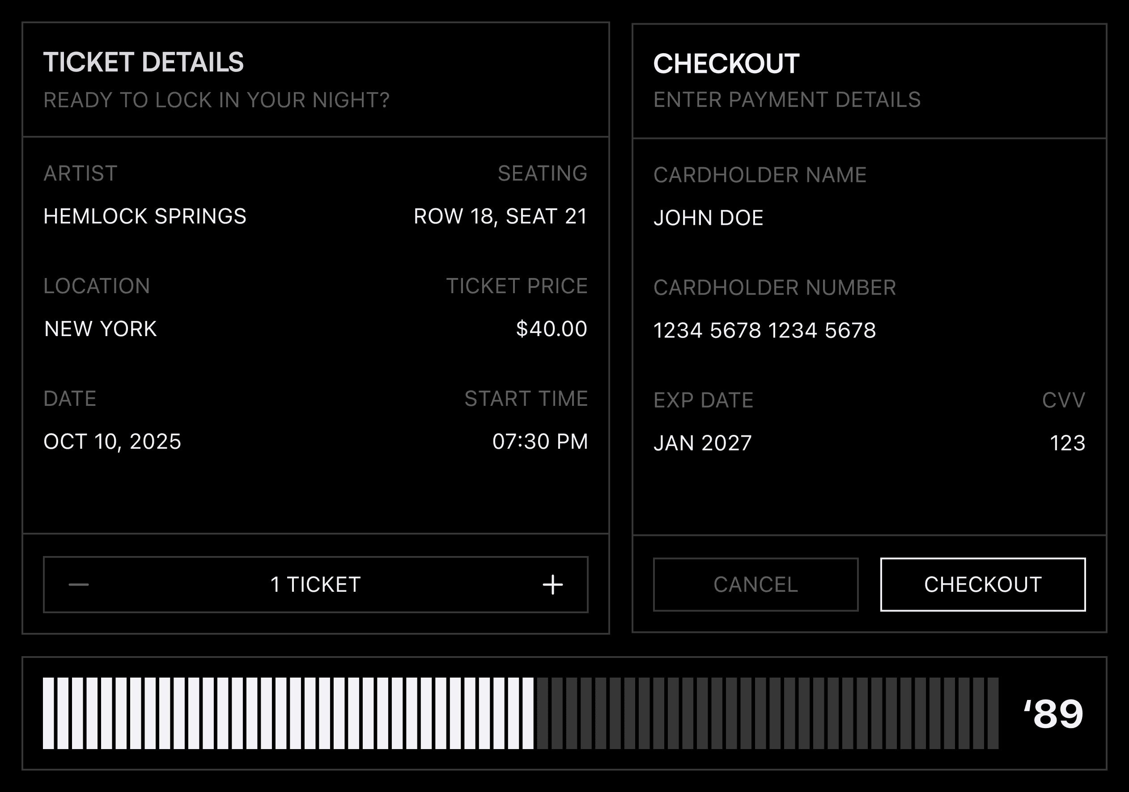Click the artist name HEMLOCK SPRINGS

144,216
